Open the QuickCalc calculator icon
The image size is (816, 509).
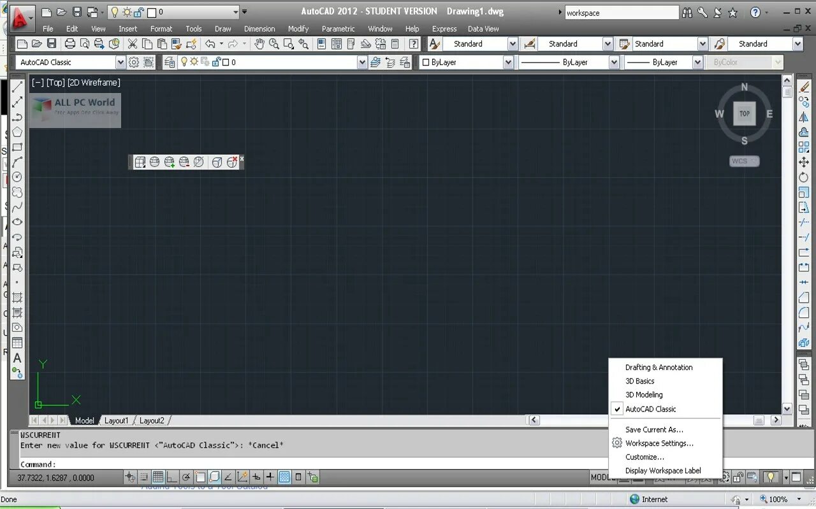tap(395, 44)
